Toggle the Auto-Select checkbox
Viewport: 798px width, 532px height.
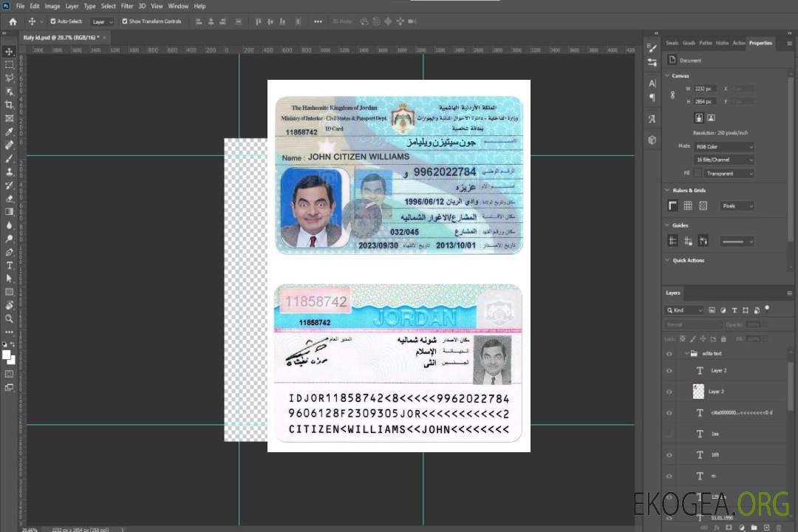[x=53, y=21]
